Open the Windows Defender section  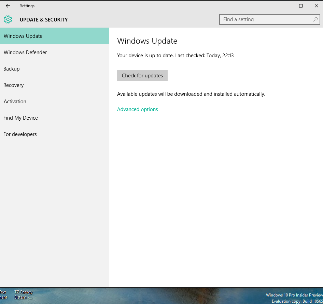tap(54, 52)
